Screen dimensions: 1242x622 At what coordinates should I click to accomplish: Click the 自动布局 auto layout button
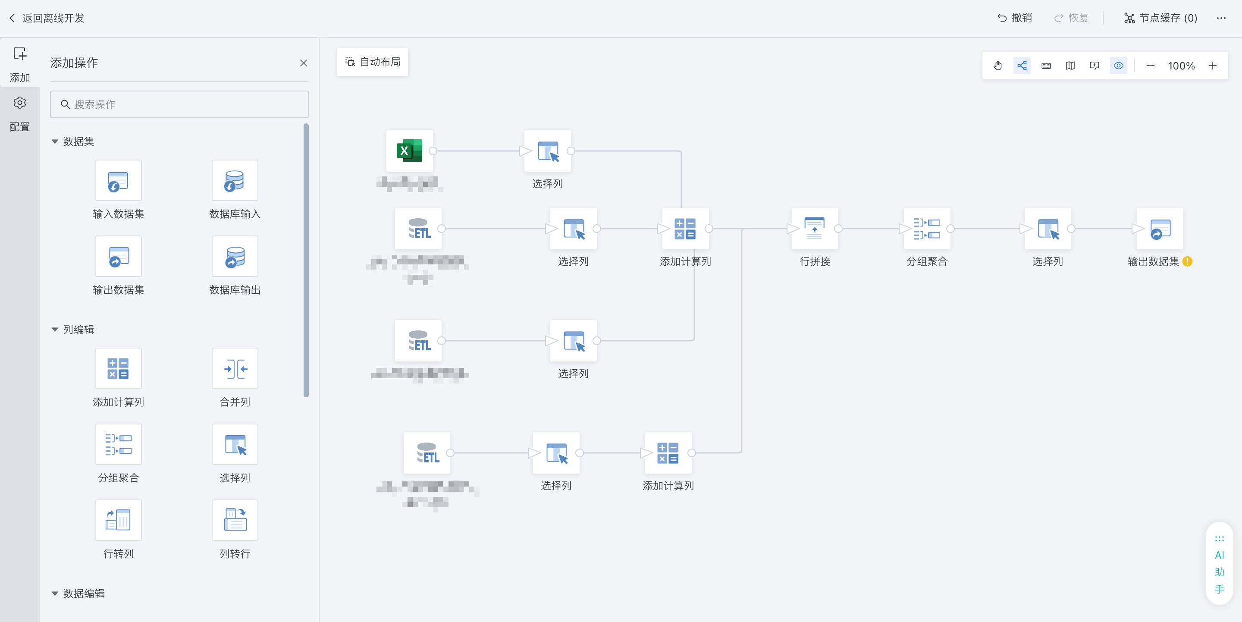click(x=372, y=62)
